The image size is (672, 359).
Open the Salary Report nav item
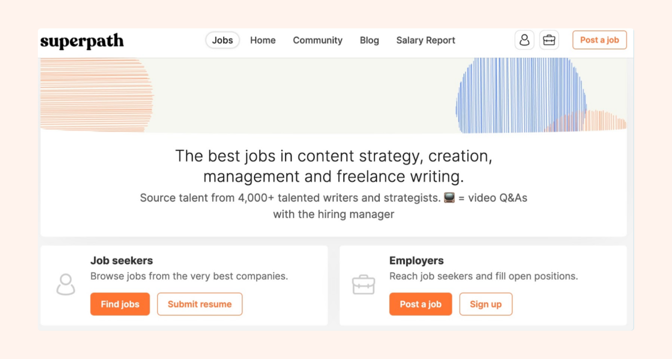(x=425, y=40)
